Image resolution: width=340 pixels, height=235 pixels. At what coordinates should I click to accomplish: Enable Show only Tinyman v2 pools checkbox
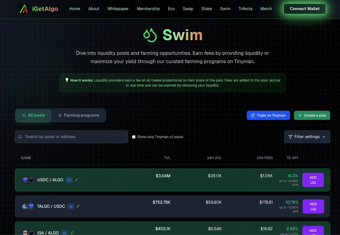coord(134,137)
